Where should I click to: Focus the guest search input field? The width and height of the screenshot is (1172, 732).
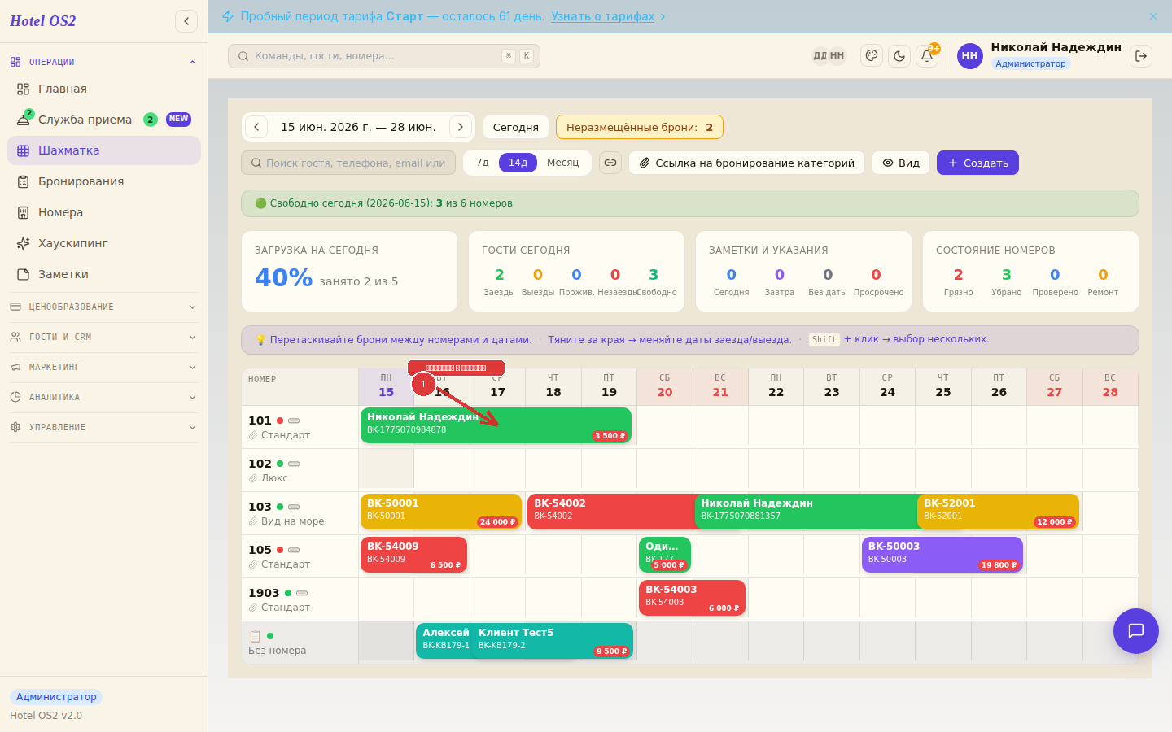tap(348, 163)
